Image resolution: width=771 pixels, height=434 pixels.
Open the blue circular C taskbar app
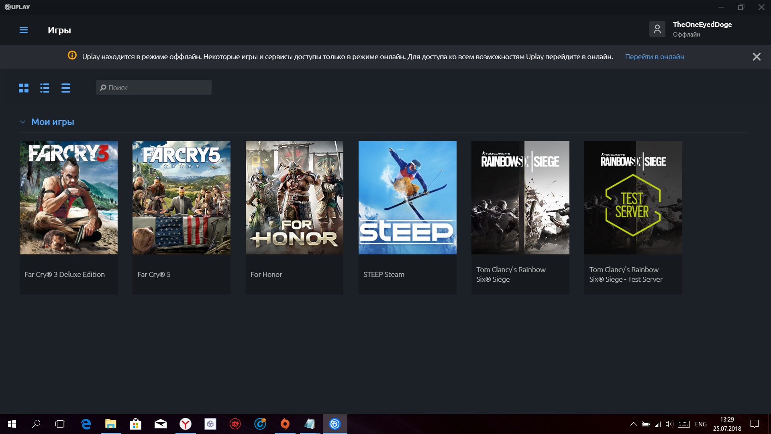pos(260,424)
